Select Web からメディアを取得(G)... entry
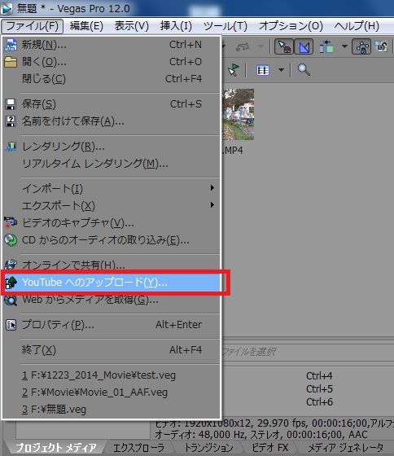This screenshot has width=394, height=456. 112,300
